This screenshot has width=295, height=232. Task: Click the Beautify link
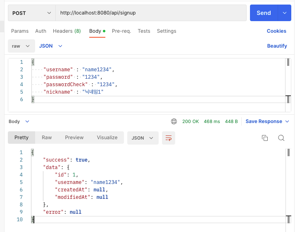tap(277, 46)
